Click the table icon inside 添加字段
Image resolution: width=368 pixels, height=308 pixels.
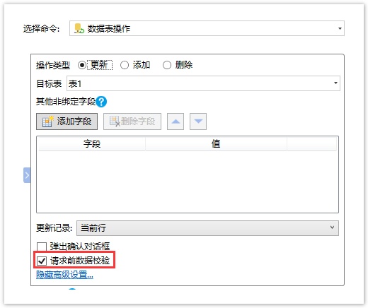(47, 122)
